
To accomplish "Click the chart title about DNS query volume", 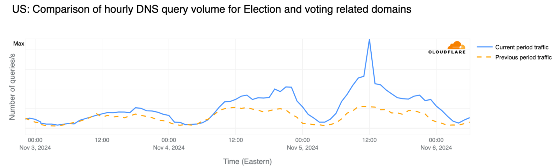I will 212,9.
